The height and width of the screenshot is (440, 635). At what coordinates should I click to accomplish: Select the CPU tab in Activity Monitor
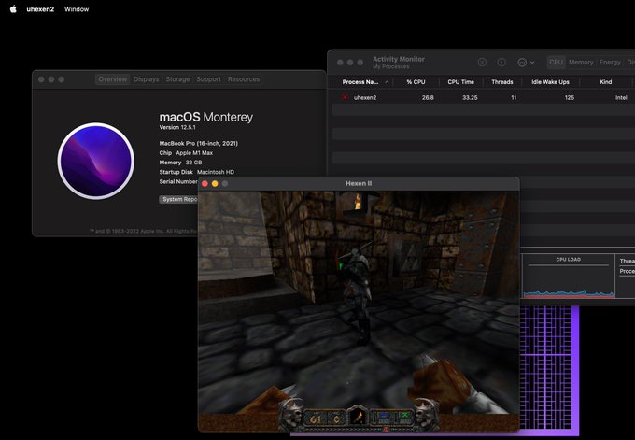point(556,62)
